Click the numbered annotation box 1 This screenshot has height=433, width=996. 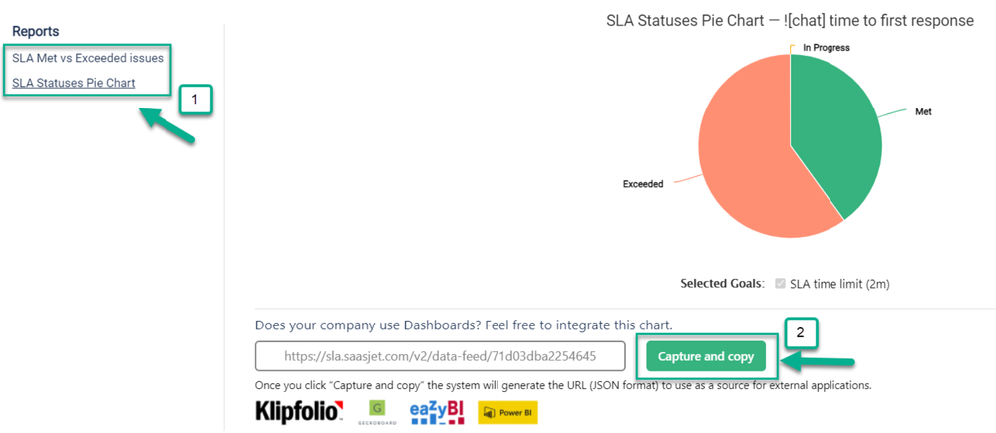coord(195,100)
